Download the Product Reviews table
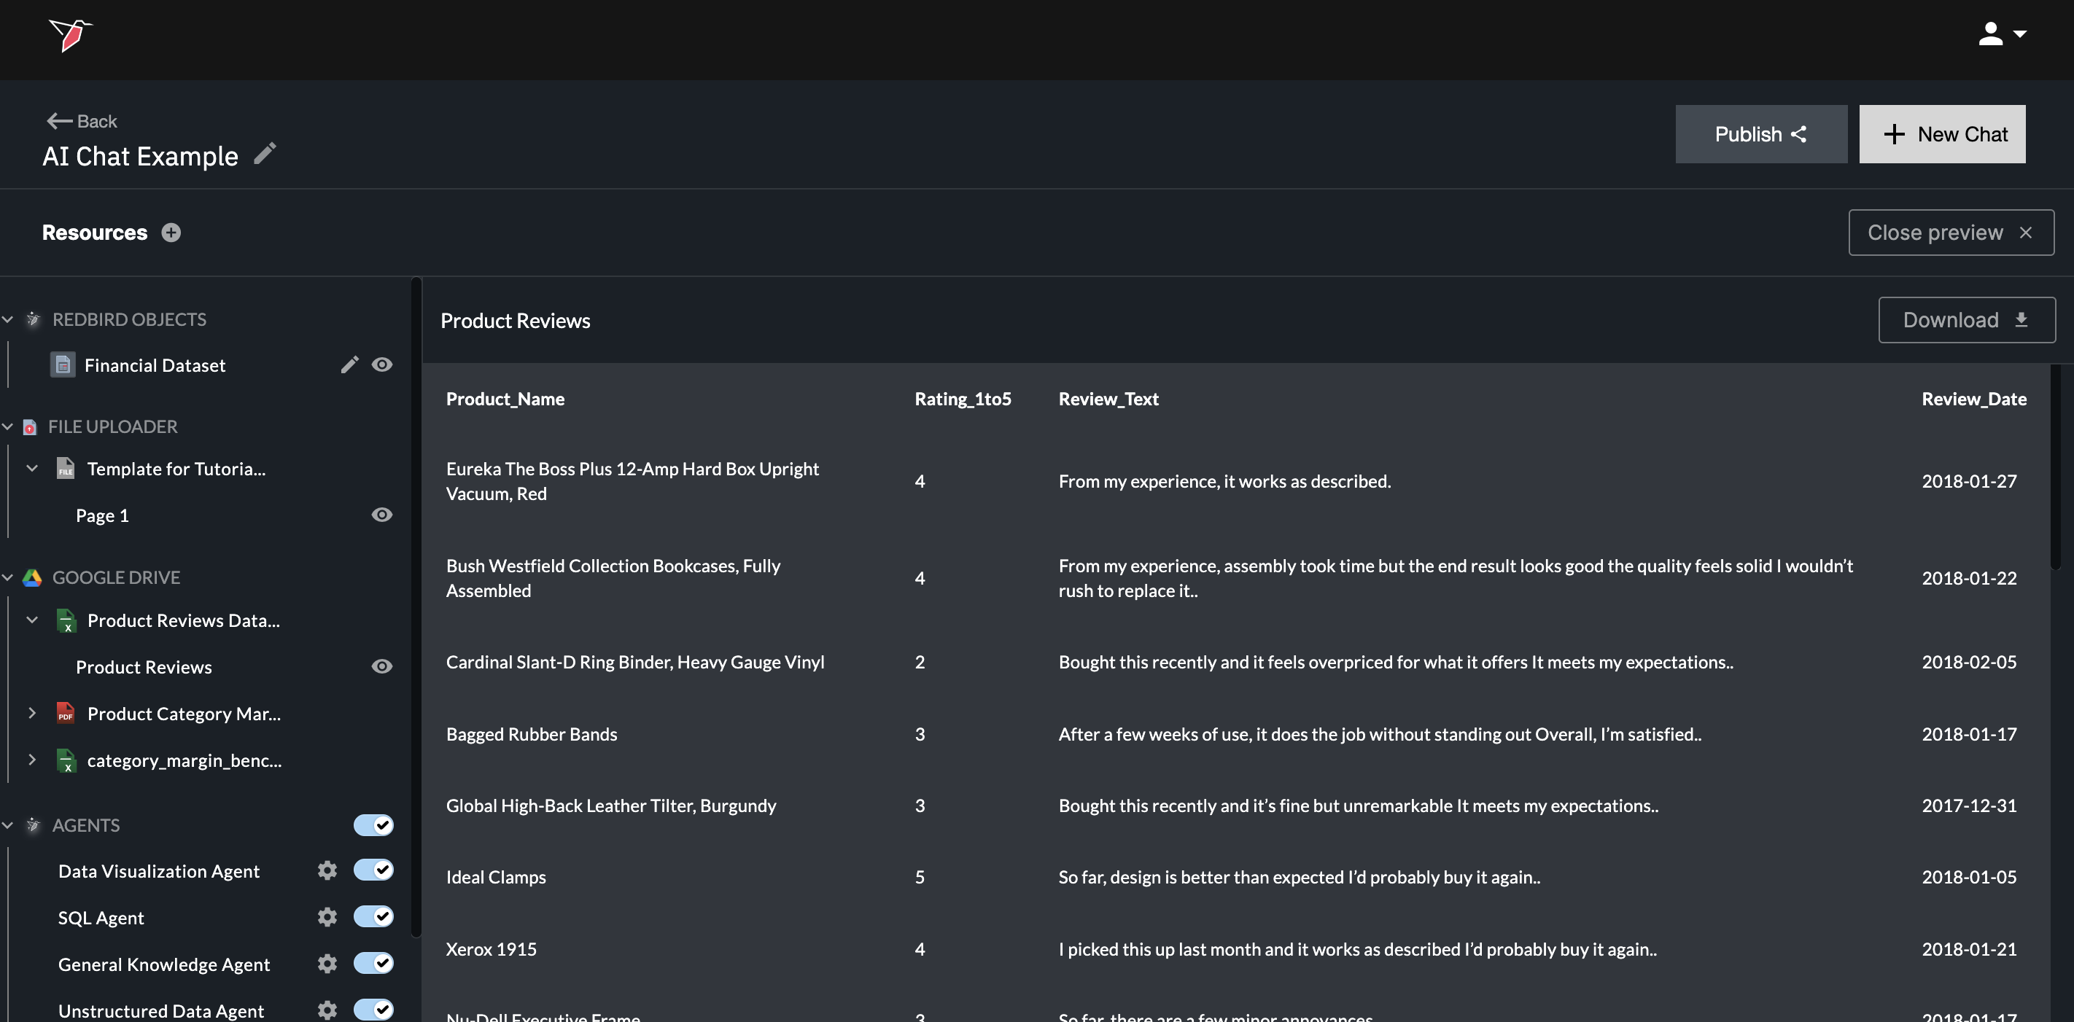Image resolution: width=2074 pixels, height=1022 pixels. click(x=1965, y=320)
